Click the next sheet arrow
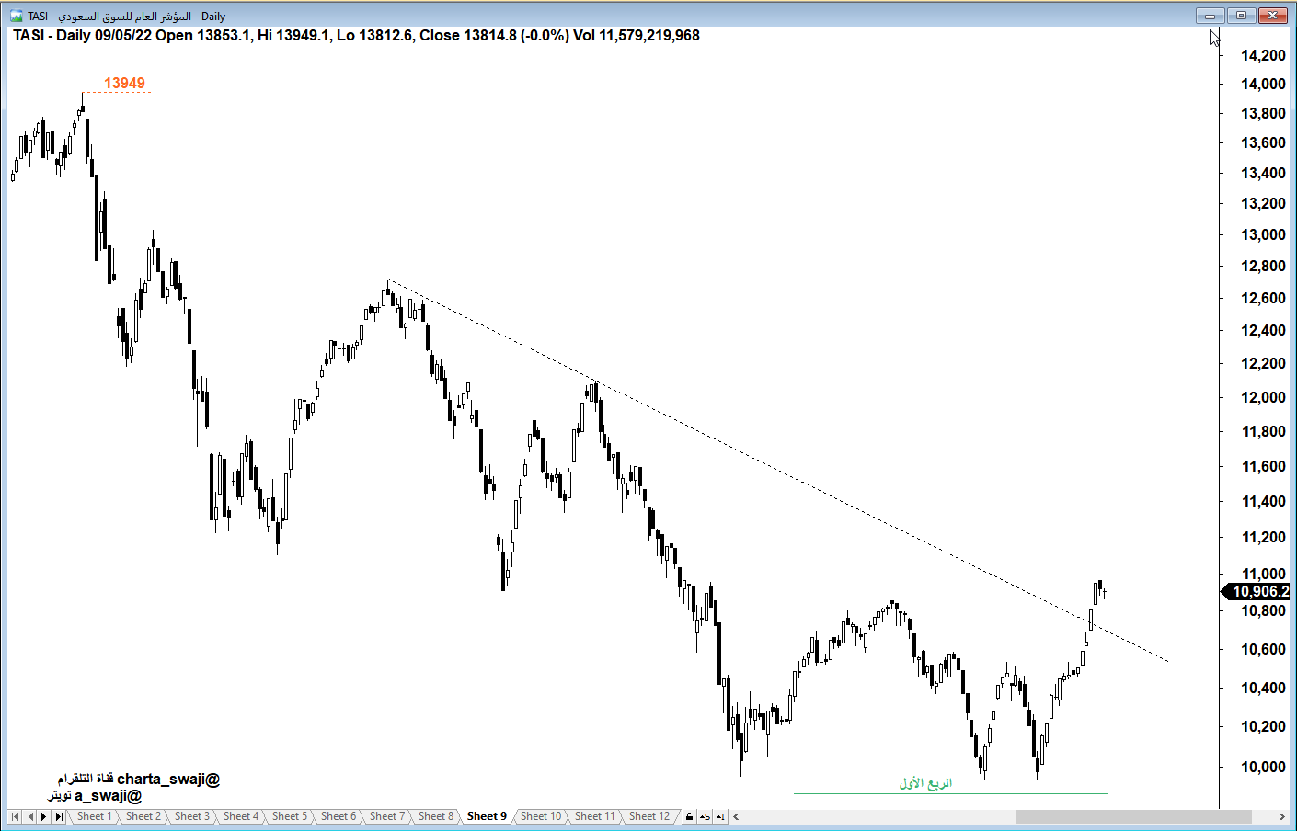The image size is (1297, 831). point(44,816)
